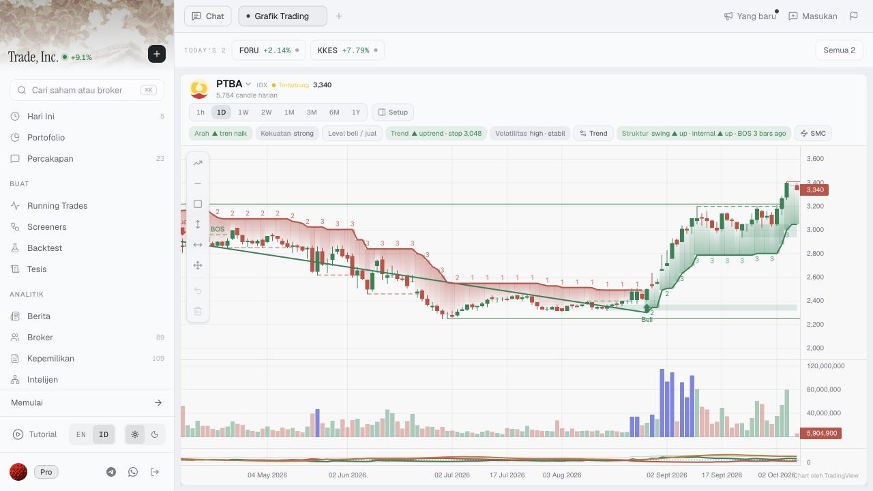Click the red avatar profile picture

(18, 472)
